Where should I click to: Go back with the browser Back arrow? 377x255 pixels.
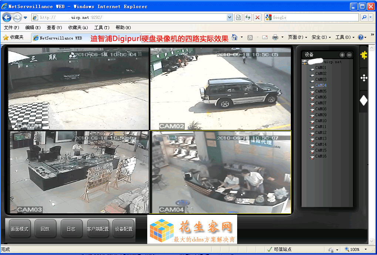tap(7, 17)
